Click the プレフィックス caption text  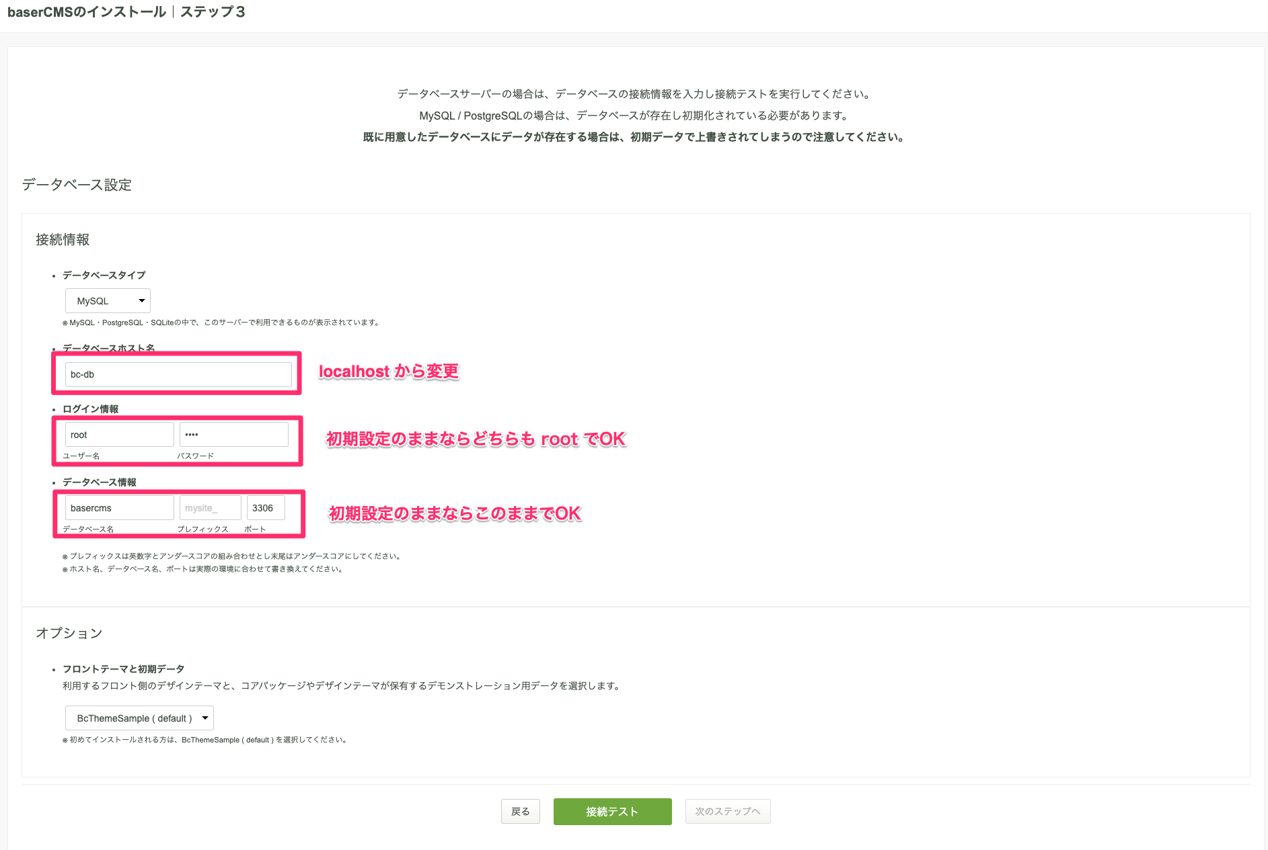pos(203,529)
